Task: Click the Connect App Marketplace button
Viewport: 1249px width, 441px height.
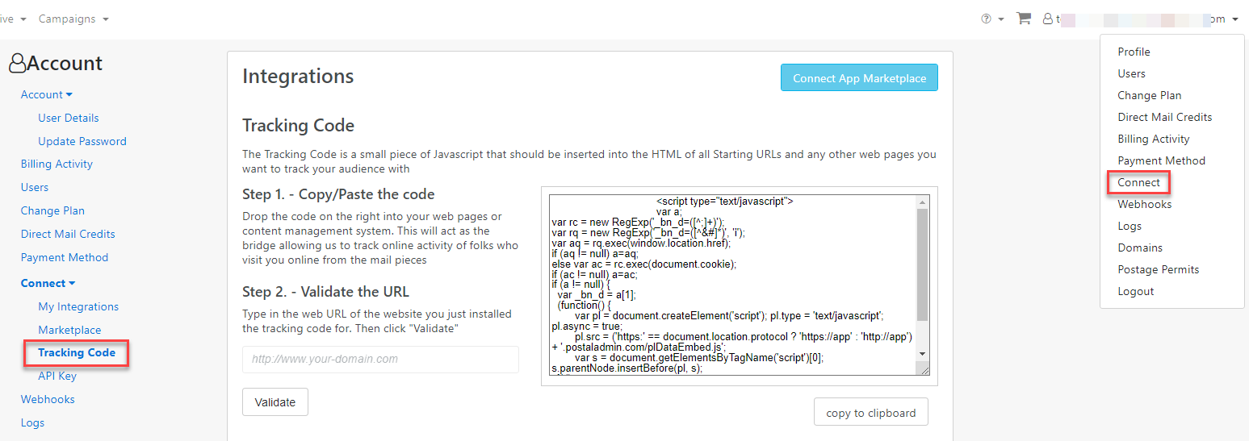Action: (859, 78)
